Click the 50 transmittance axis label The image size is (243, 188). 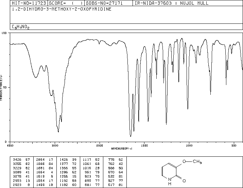pos(5,87)
